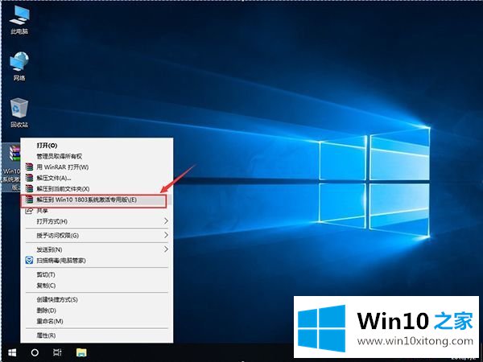The width and height of the screenshot is (483, 362).
Task: Open Task View from the taskbar
Action: point(57,352)
